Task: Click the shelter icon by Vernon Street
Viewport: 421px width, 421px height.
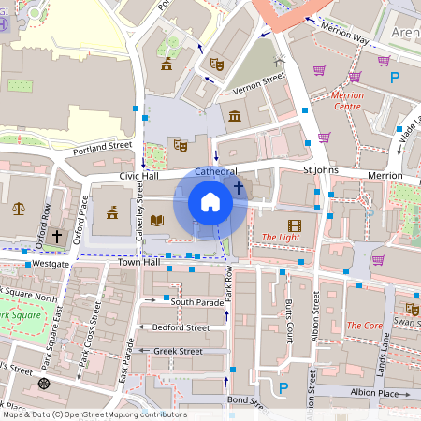Action: tap(280, 61)
